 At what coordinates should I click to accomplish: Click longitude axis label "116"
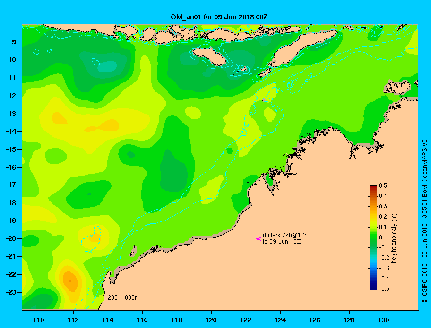(x=142, y=320)
